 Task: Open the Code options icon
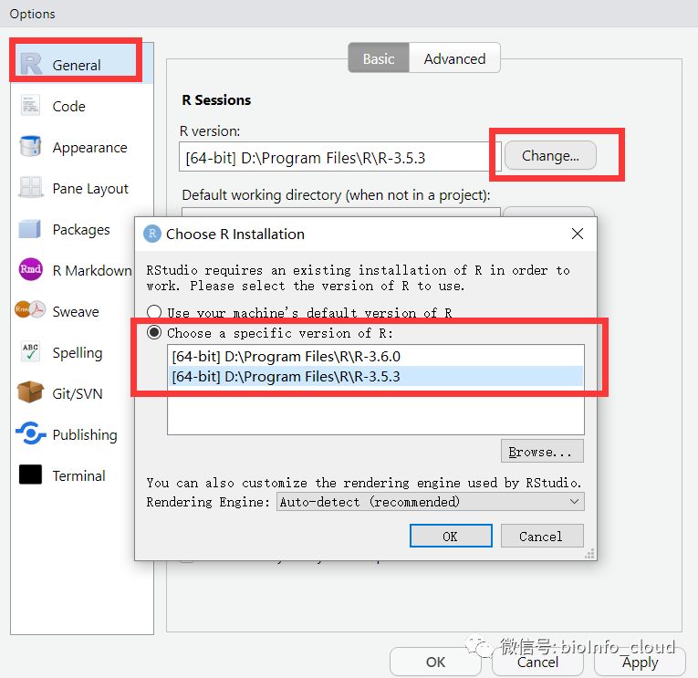pos(31,106)
